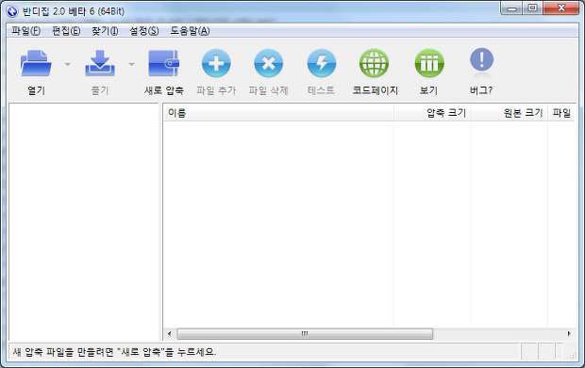
Task: Click the 파일 삭제 (Delete file) X icon
Action: pyautogui.click(x=268, y=63)
